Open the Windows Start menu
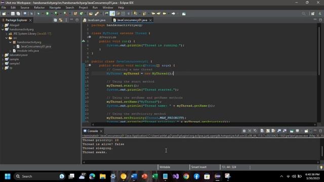The image size is (324, 182). pyautogui.click(x=8, y=176)
